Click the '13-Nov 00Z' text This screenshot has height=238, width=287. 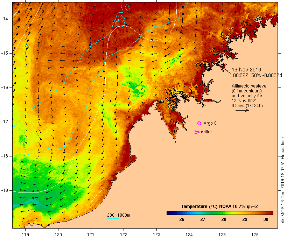(244, 101)
